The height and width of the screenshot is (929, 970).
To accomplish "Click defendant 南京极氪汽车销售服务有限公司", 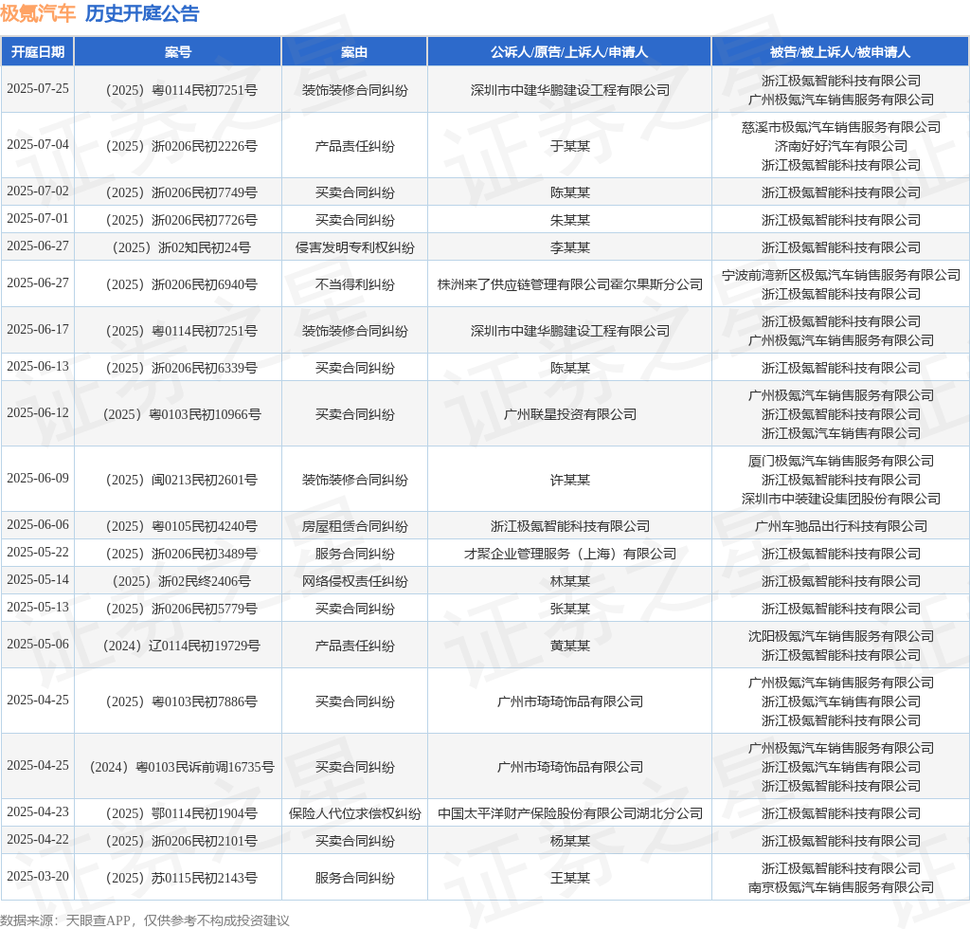I will tap(841, 887).
